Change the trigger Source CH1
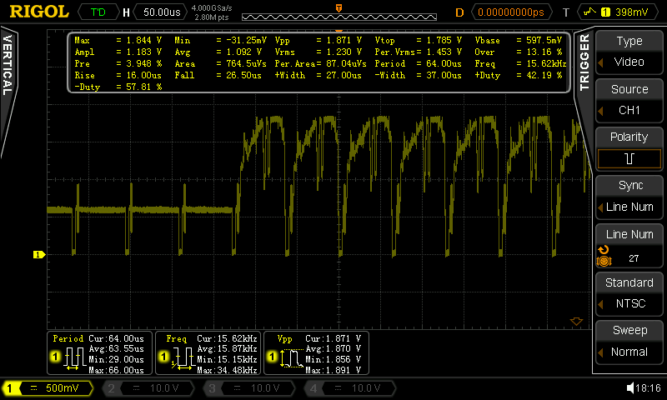667x400 pixels. (x=629, y=100)
